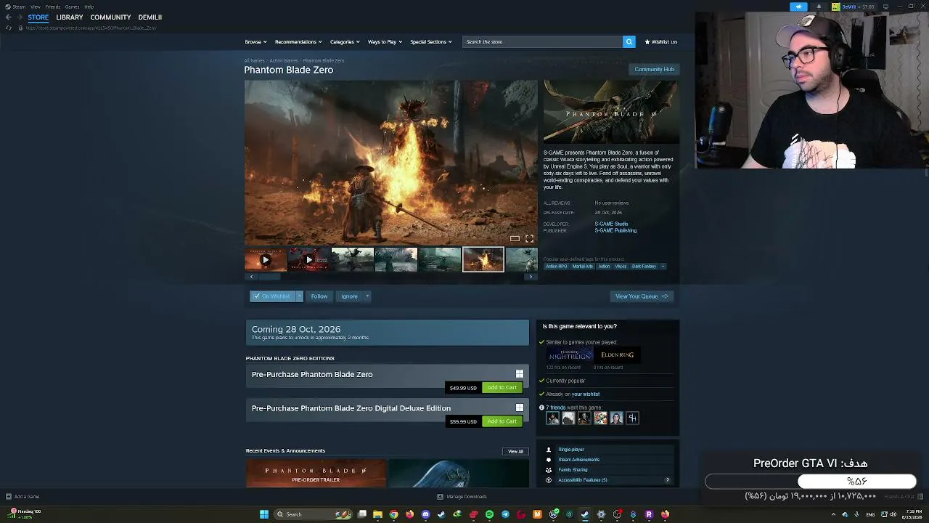This screenshot has height=523, width=929.
Task: Open Telegram from the taskbar
Action: [x=505, y=514]
